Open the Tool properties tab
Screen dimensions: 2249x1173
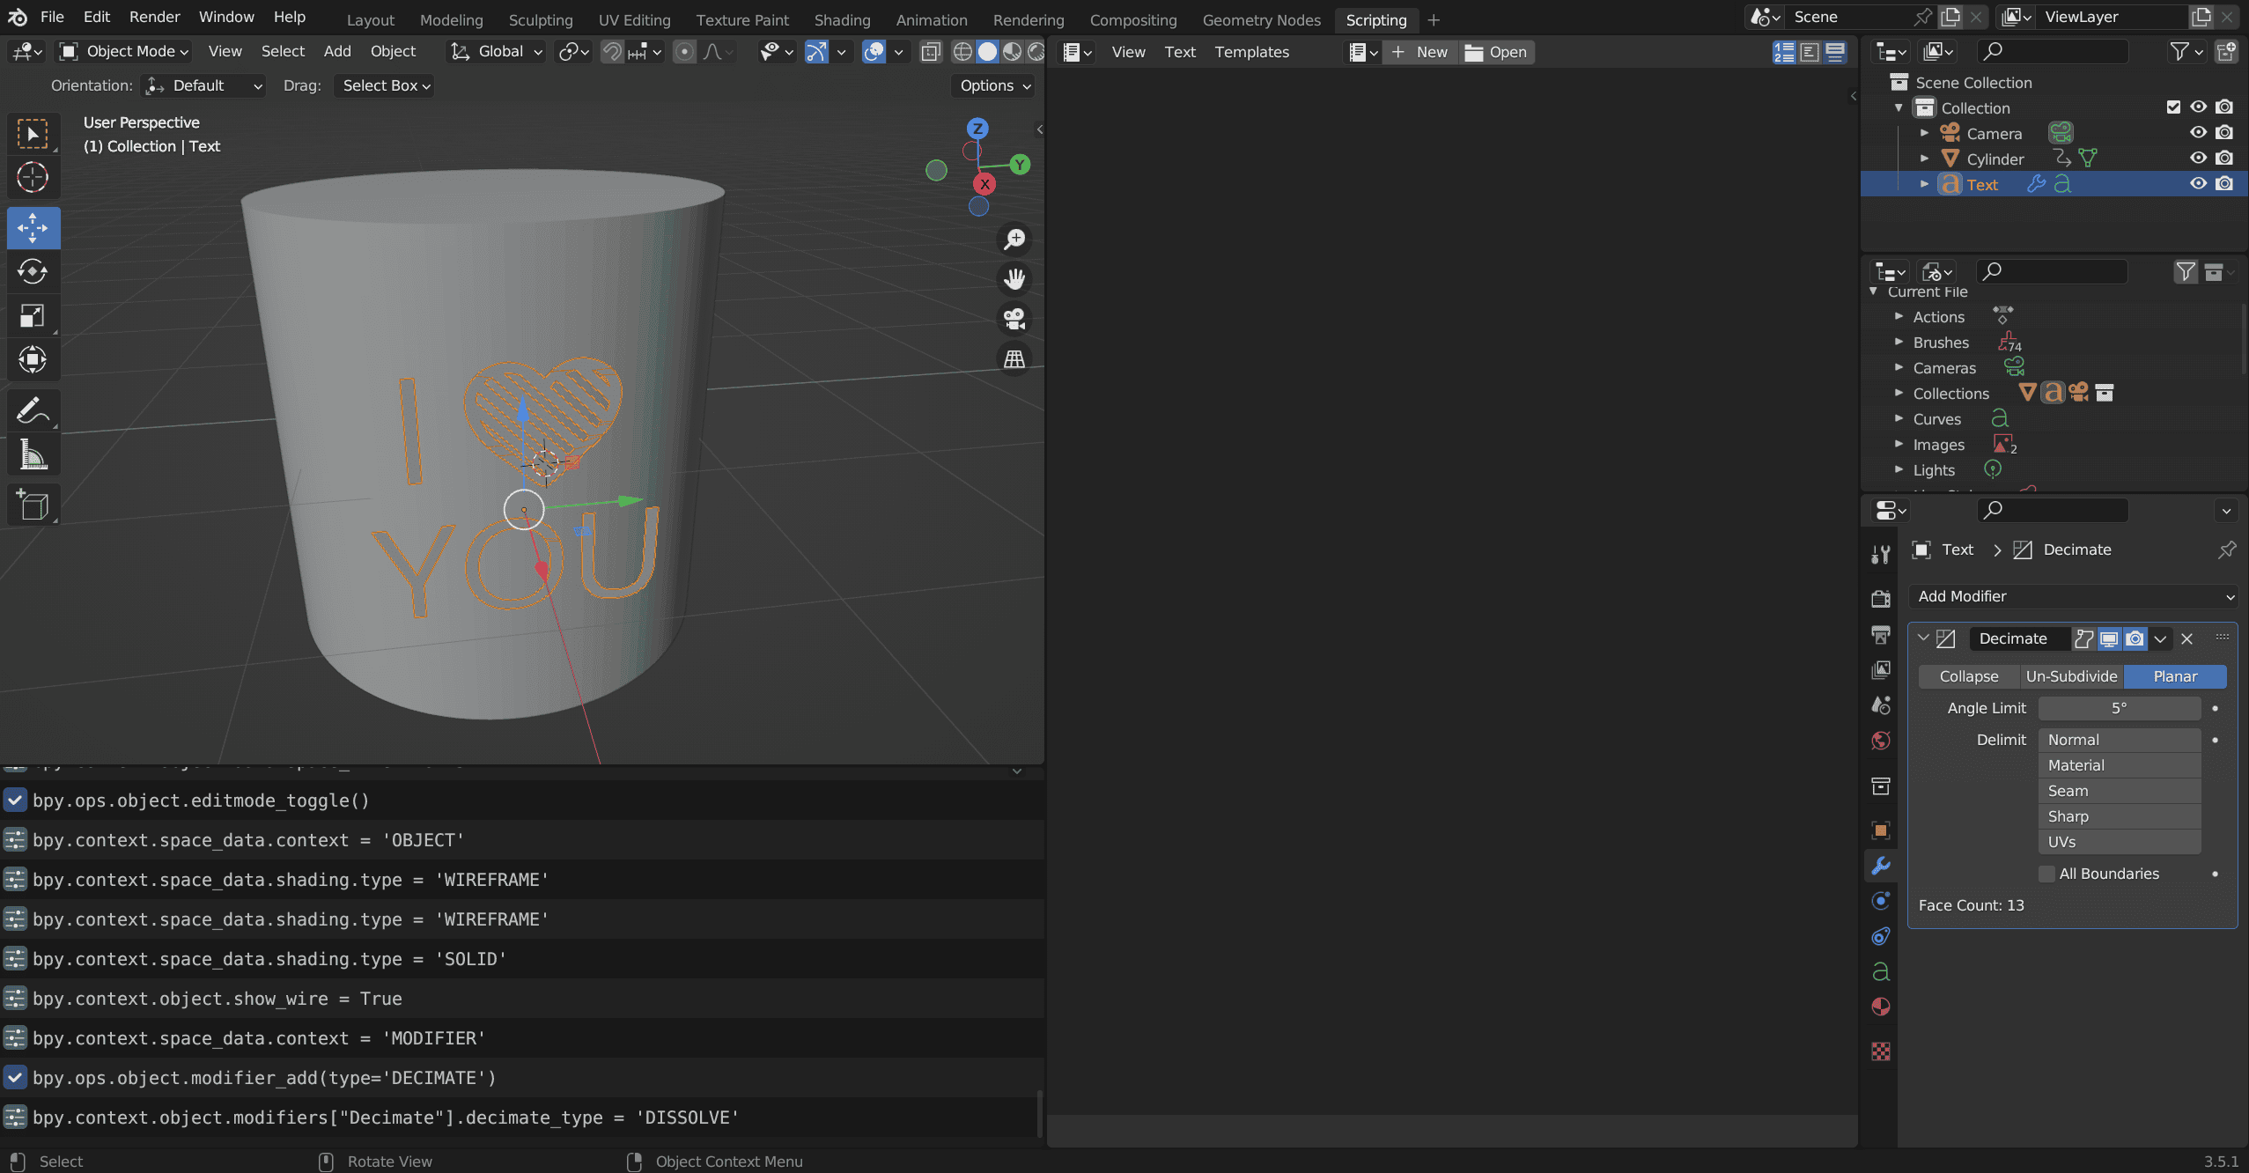point(1881,554)
